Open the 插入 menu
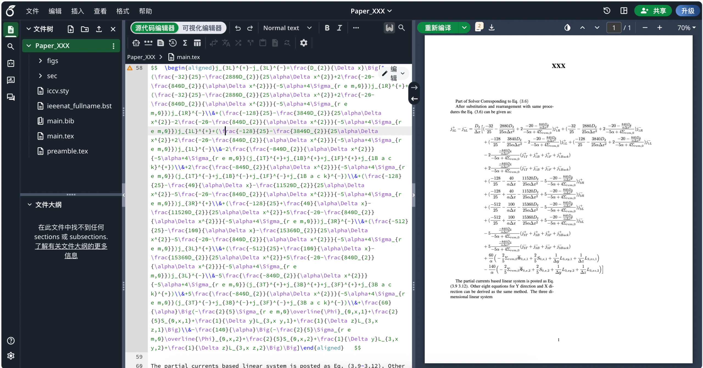Viewport: 703px width, 368px height. pyautogui.click(x=77, y=11)
